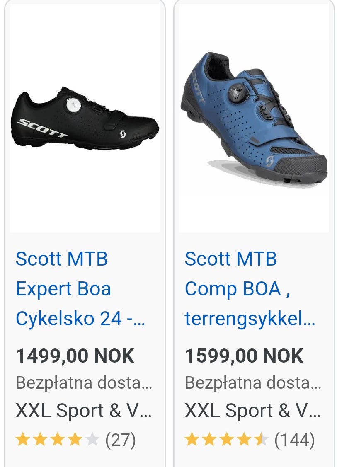The width and height of the screenshot is (337, 467).
Task: Click the white BOA dial on black shoe
Action: (73, 106)
